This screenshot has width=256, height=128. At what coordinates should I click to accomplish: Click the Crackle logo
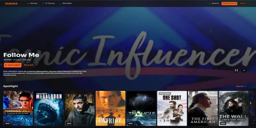point(11,3)
